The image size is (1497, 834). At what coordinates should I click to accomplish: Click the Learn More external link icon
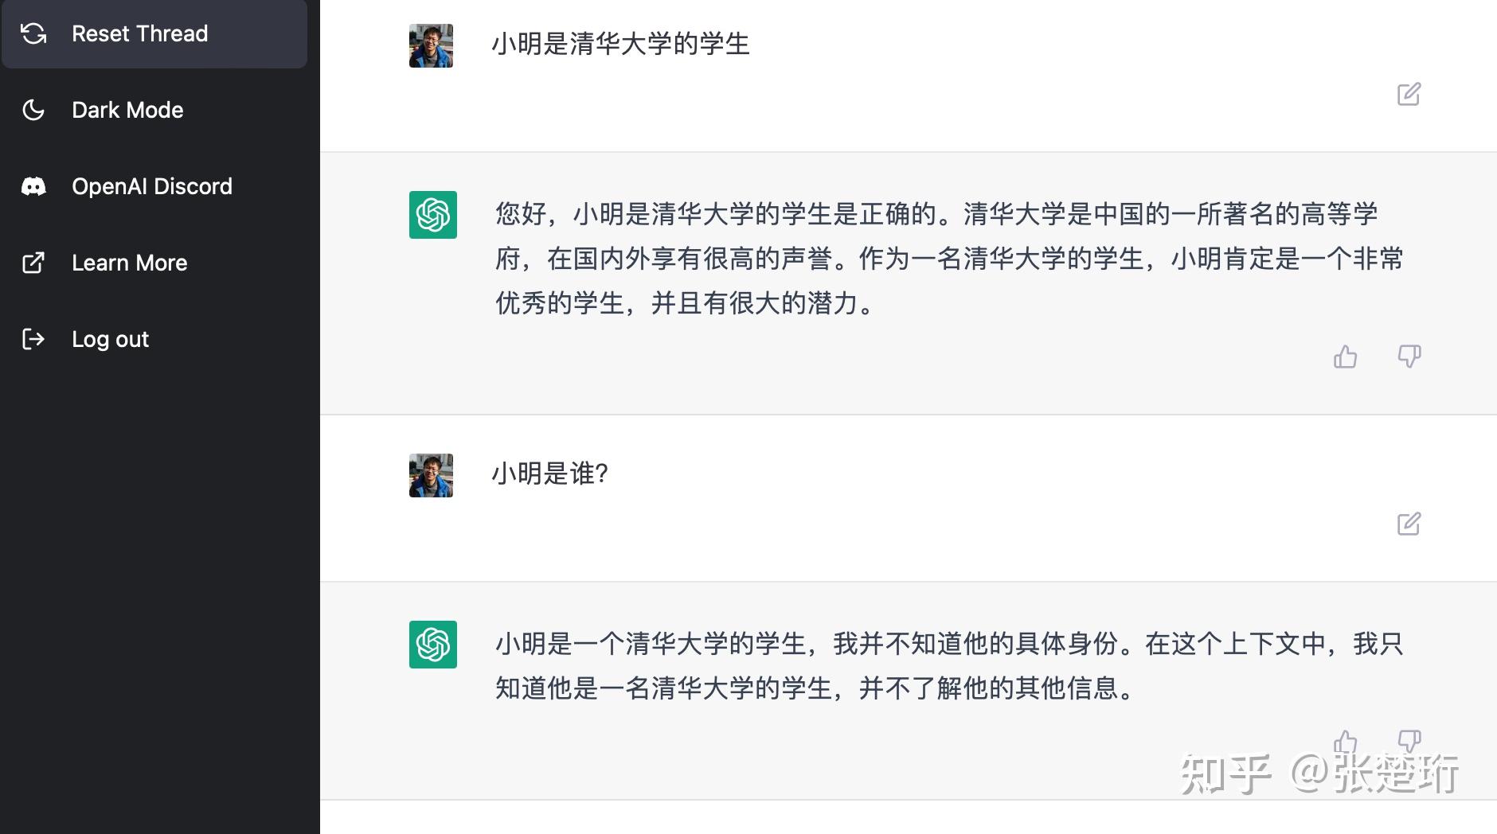[x=33, y=263]
